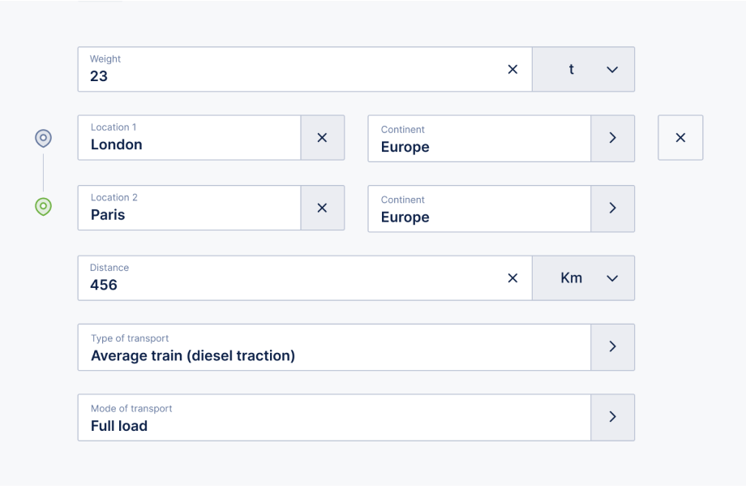Click the grey Location 1 pin marker

coord(43,139)
